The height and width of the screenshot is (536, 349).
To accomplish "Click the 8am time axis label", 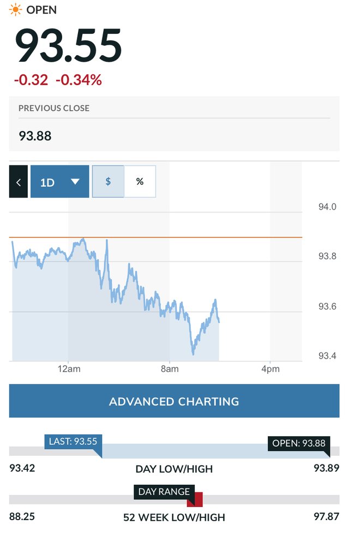I will 170,369.
